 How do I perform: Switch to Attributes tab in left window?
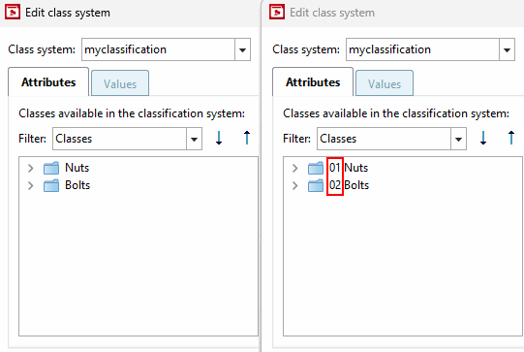[x=48, y=82]
